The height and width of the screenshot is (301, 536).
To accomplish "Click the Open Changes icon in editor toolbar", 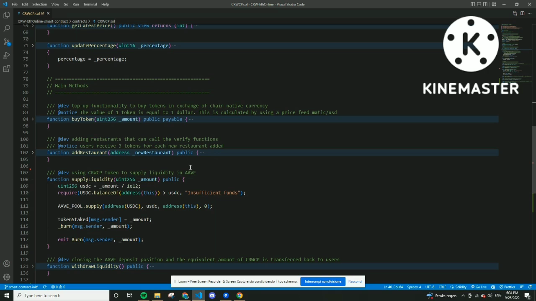I will click(x=515, y=13).
